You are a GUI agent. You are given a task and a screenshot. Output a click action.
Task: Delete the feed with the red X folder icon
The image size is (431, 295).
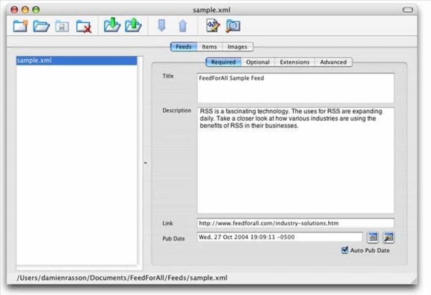(x=84, y=27)
